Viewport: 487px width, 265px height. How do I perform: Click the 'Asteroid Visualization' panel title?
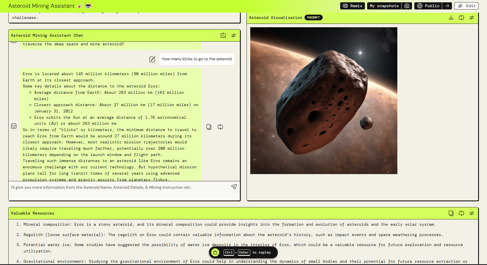276,18
